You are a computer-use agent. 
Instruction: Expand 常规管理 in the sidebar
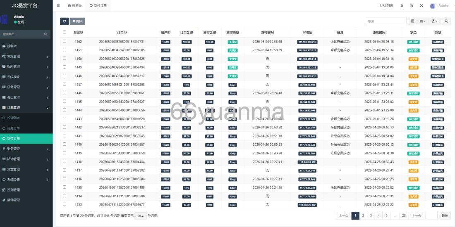point(26,57)
